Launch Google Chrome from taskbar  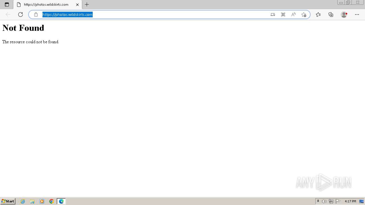pos(52,201)
